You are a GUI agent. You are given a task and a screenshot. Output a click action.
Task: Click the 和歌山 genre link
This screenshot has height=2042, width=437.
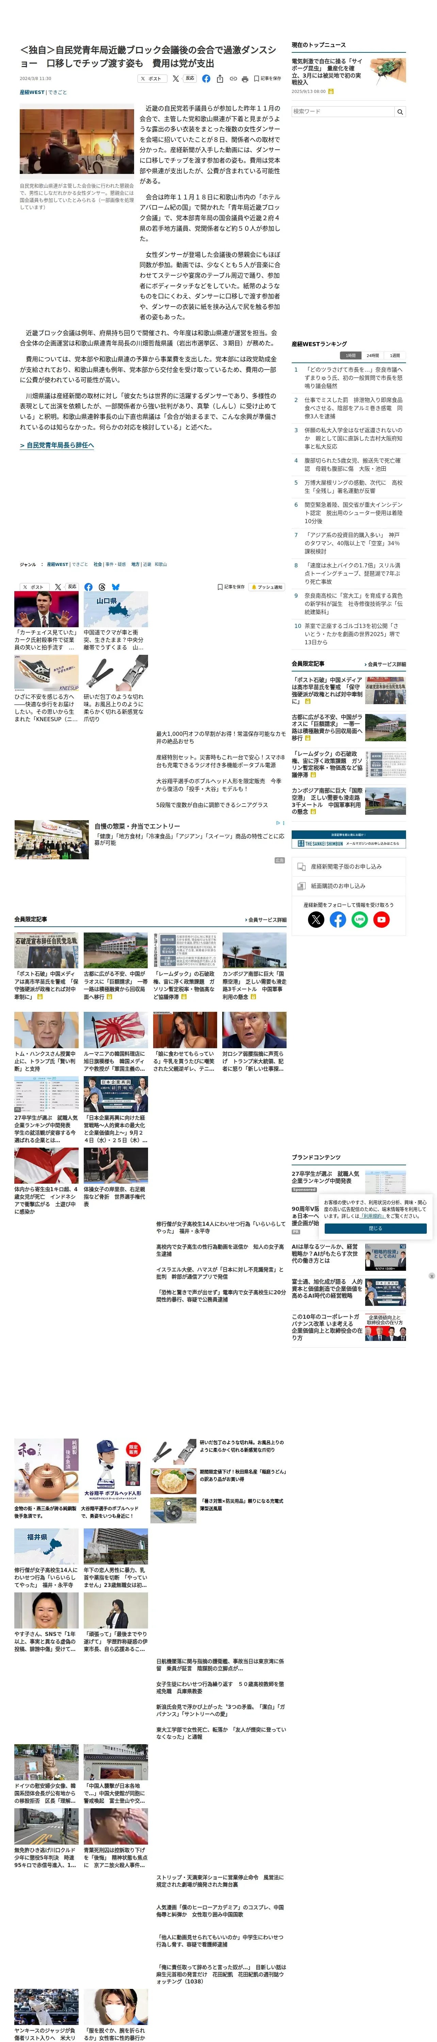[x=161, y=564]
